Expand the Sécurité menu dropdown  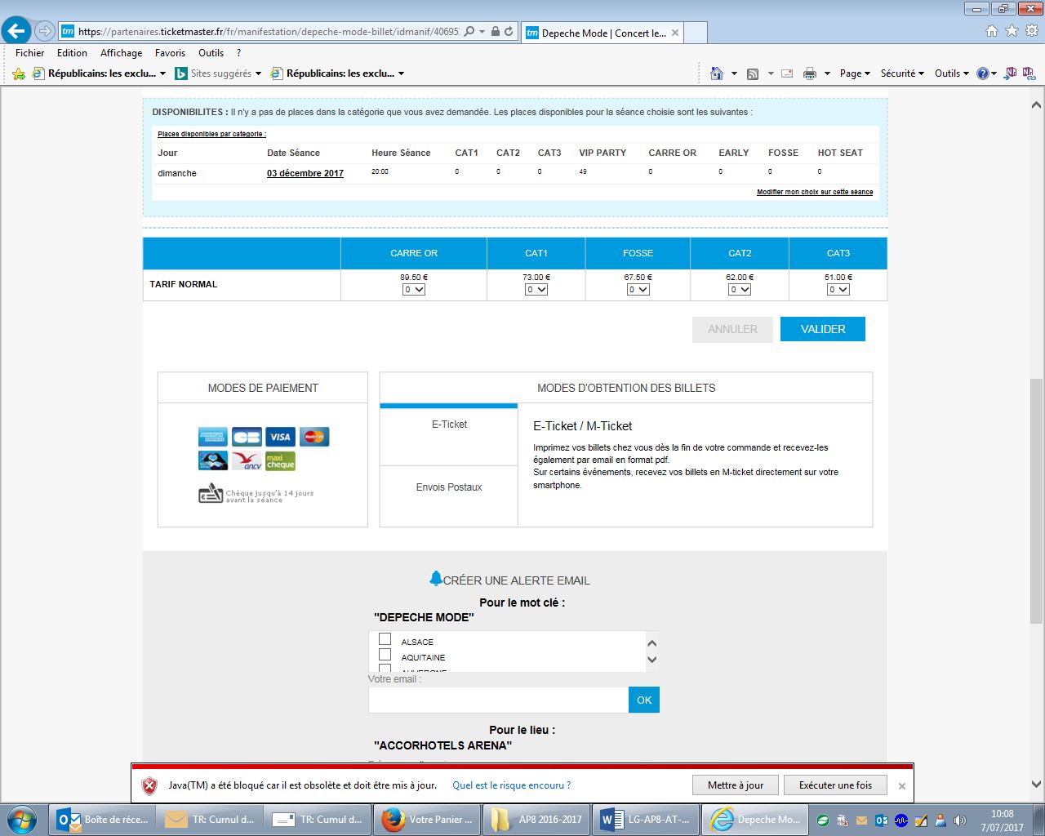click(x=902, y=73)
